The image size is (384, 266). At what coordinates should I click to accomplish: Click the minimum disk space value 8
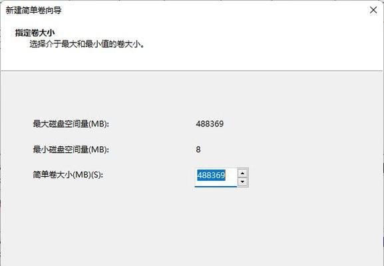pos(198,149)
